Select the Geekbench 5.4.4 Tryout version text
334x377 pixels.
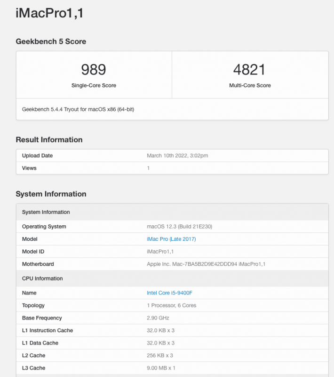point(78,109)
